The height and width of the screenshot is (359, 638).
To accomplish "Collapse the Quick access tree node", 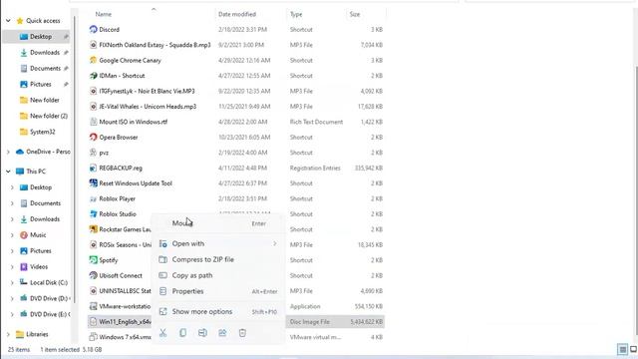I will click(8, 20).
